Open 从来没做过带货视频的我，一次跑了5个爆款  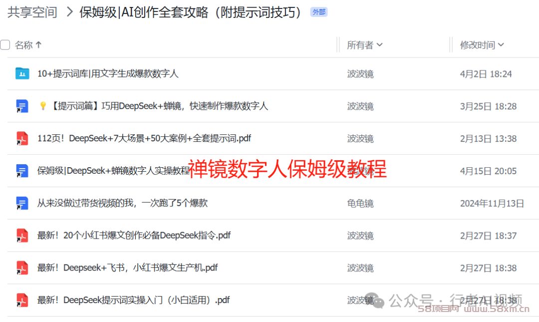click(122, 203)
